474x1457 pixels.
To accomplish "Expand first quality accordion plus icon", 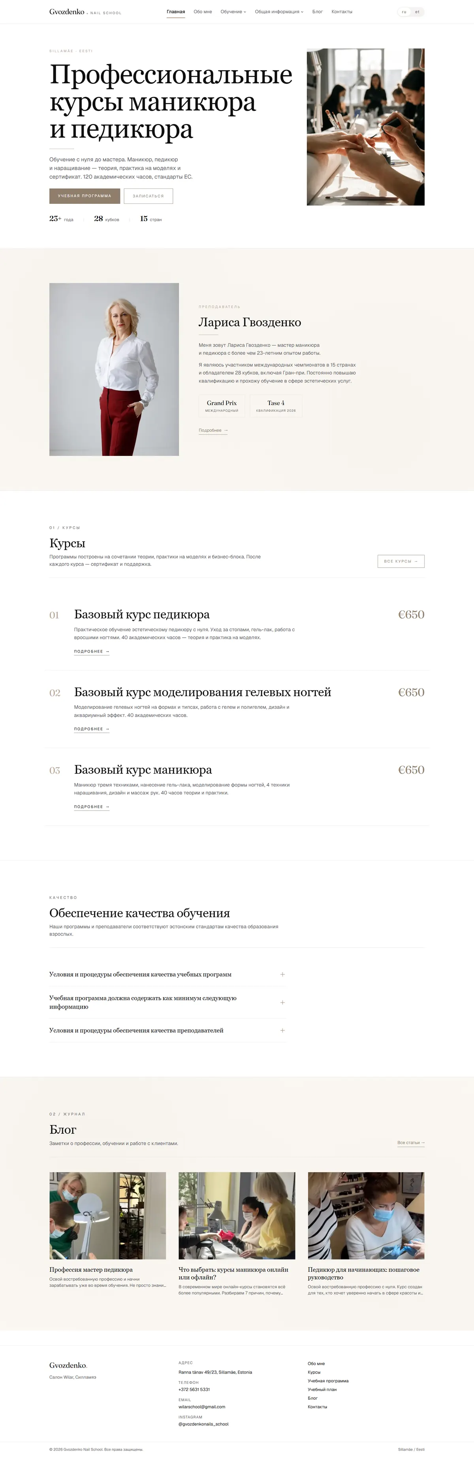I will pos(282,974).
